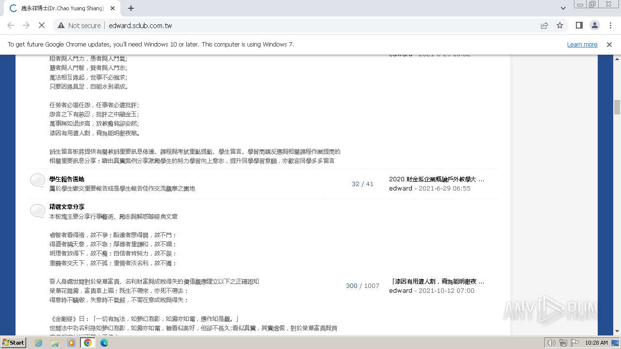This screenshot has width=621, height=349.
Task: Click text 屬於學生繳交重要報告或是學生報告佳作交流觀摩之園地
Action: 122,189
